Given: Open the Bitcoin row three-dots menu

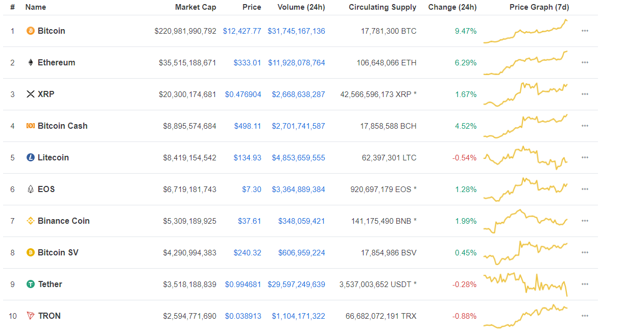Looking at the screenshot, I should click(585, 31).
